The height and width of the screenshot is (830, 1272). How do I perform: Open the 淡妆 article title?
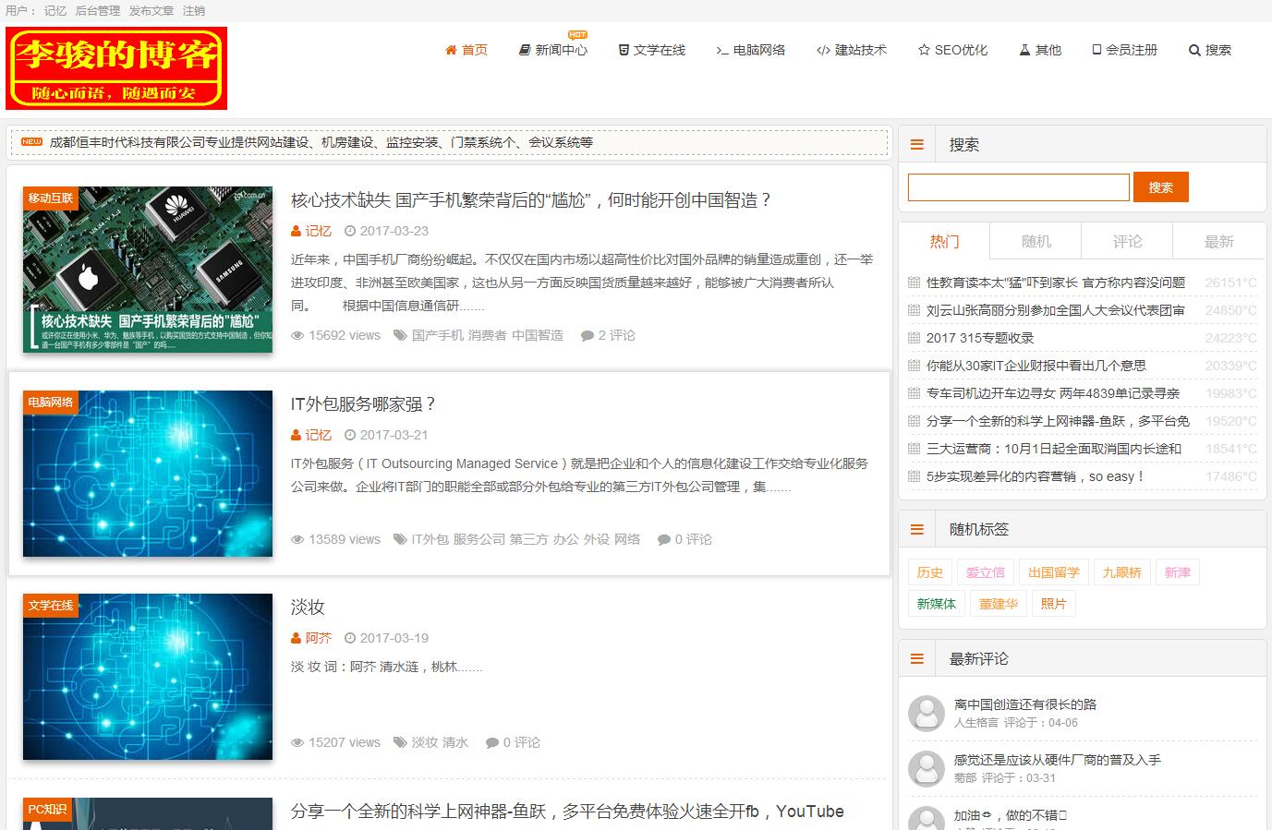308,607
